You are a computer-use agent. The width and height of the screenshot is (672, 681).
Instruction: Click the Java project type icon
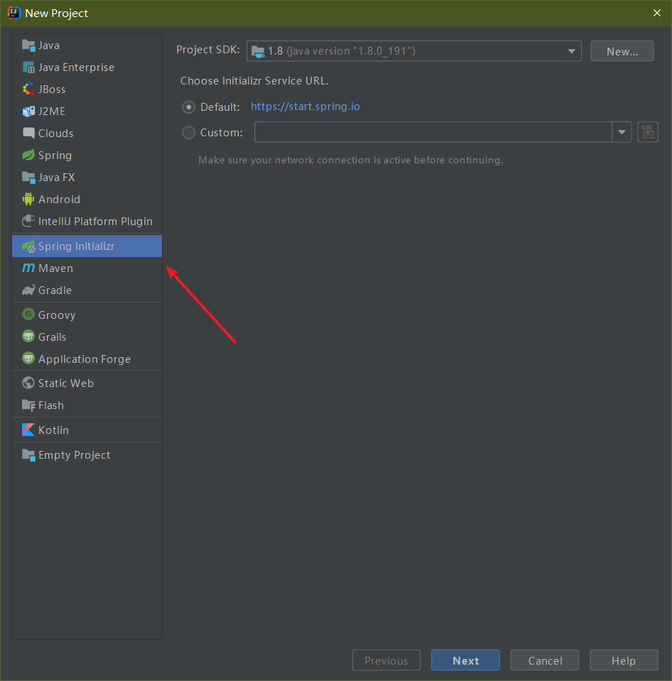point(28,45)
